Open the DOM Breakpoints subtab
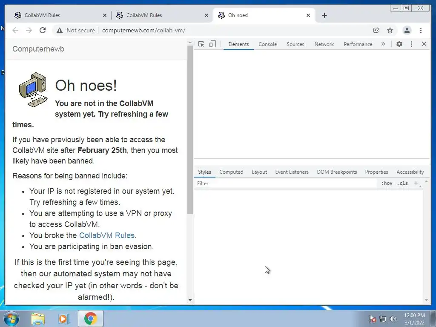The image size is (436, 327). pyautogui.click(x=337, y=172)
